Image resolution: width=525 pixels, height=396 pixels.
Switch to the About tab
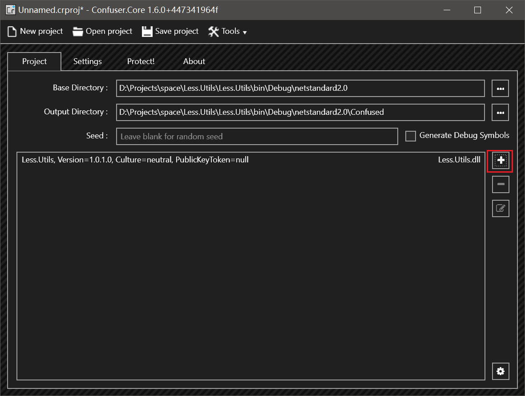tap(194, 61)
